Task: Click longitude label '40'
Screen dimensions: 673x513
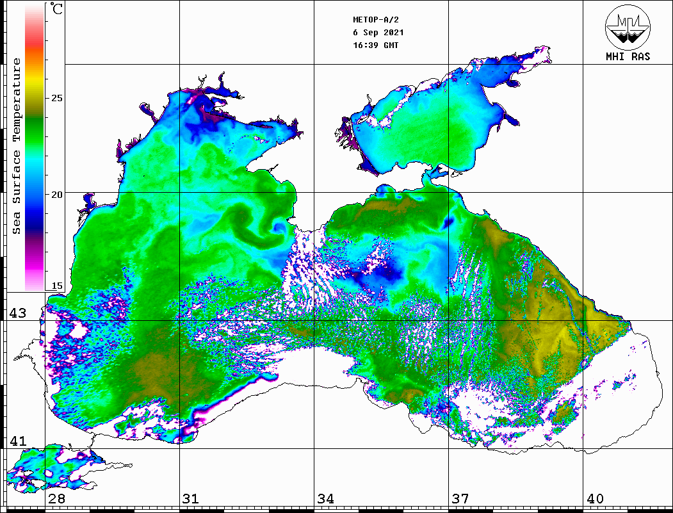Action: pyautogui.click(x=595, y=498)
